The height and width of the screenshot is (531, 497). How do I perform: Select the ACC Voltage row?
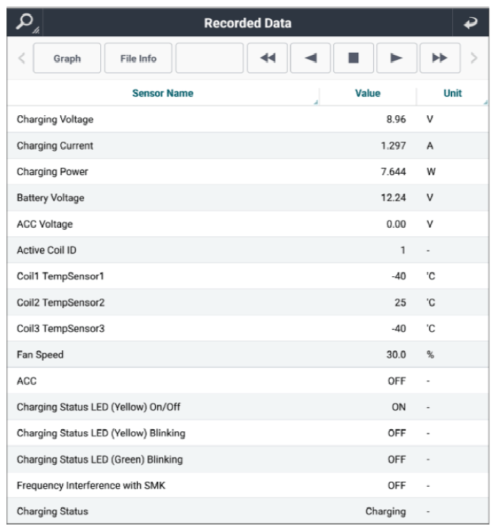pyautogui.click(x=247, y=224)
